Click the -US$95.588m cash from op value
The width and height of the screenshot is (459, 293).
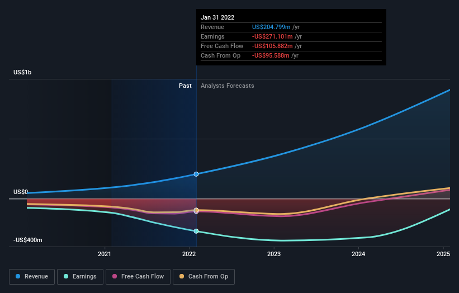point(271,55)
